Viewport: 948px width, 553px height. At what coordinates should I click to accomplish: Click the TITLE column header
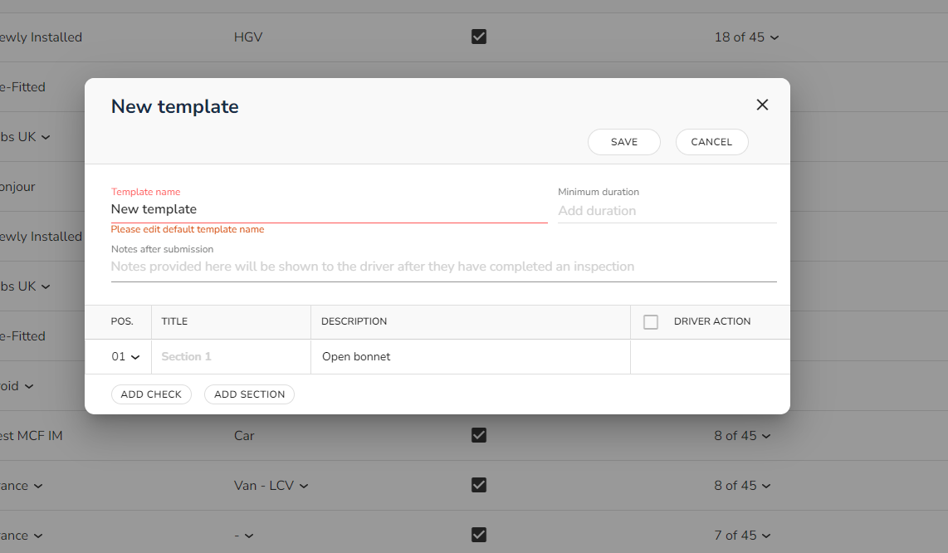[x=174, y=321]
